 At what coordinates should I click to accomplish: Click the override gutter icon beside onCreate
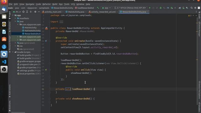tap(46, 41)
